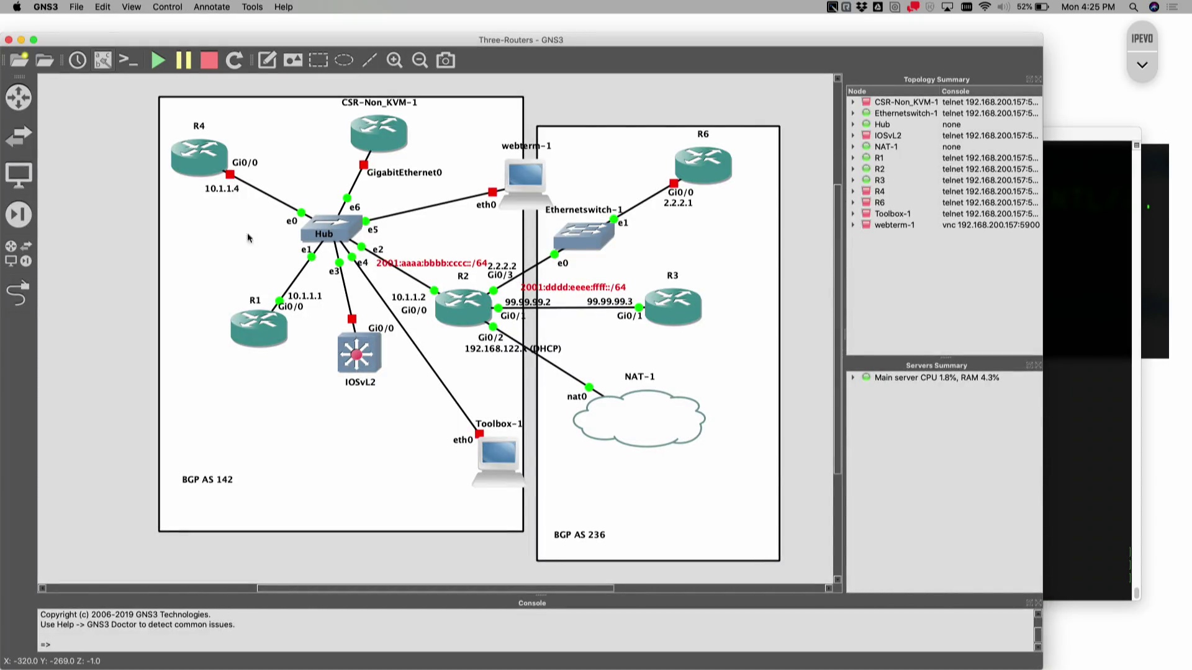Select the Draw ellipse tool
Screen dimensions: 1192x670
(x=344, y=60)
